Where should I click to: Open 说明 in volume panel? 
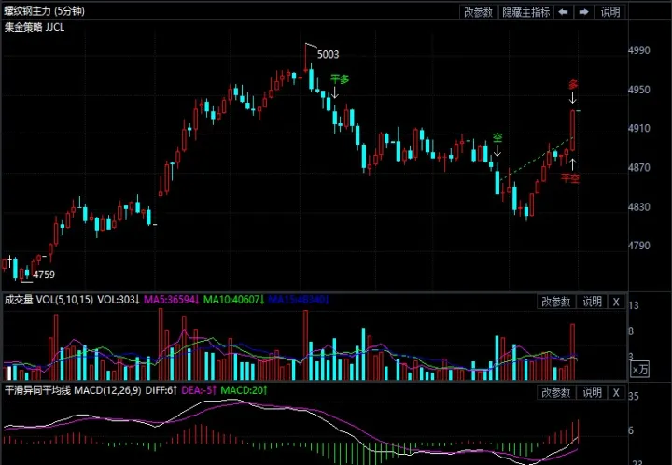pos(592,301)
